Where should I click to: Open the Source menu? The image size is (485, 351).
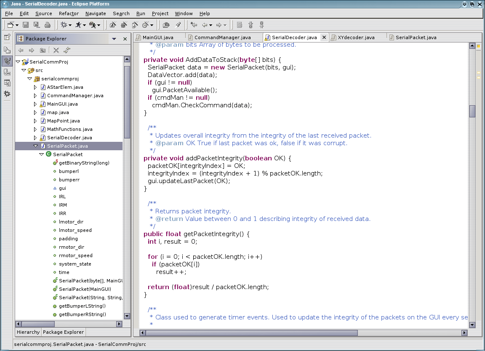44,13
